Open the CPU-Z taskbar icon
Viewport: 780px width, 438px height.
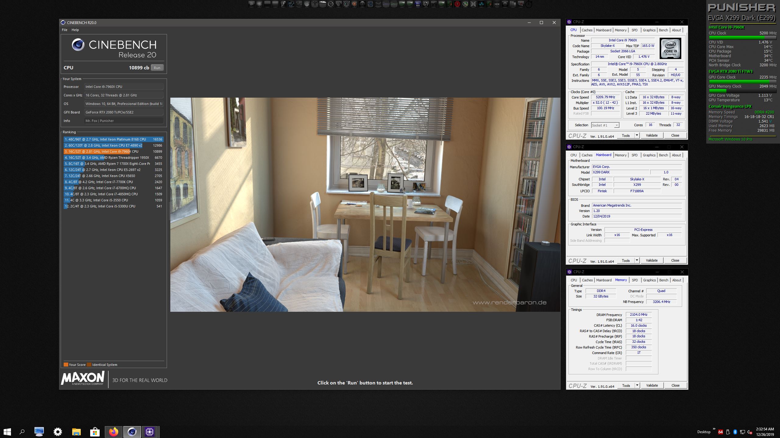click(149, 432)
